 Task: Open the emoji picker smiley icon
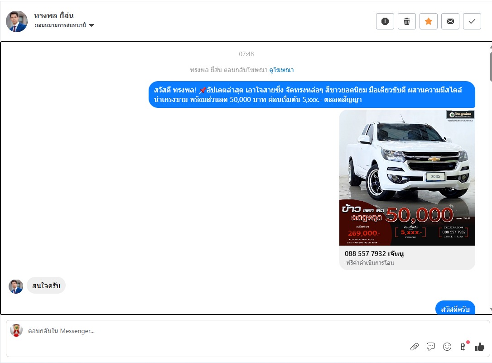pyautogui.click(x=447, y=347)
